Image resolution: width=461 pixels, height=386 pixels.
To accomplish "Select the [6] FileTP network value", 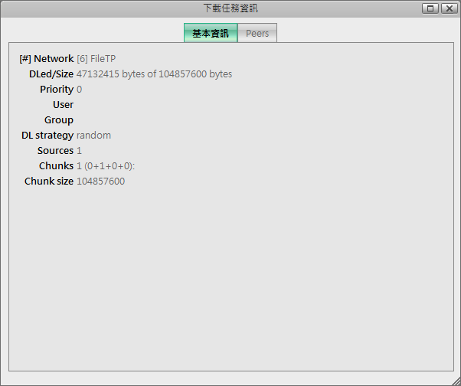I will (x=96, y=59).
